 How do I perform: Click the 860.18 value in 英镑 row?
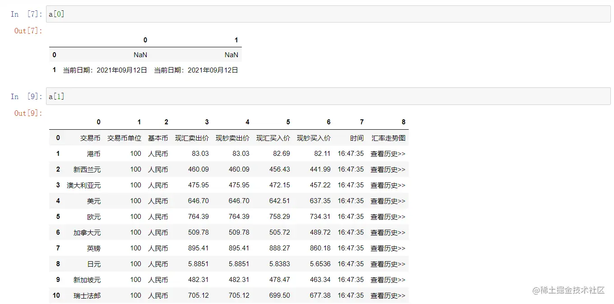coord(320,248)
